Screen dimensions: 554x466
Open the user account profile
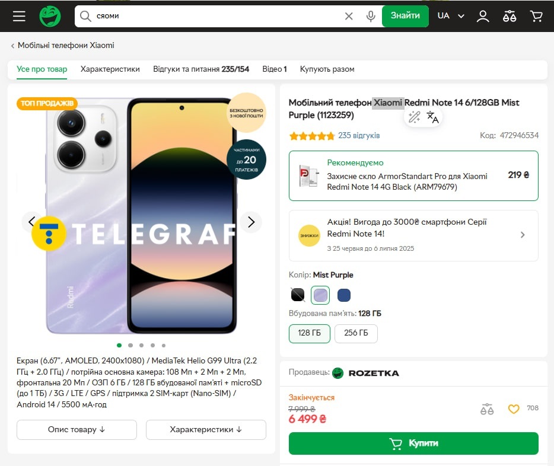click(483, 16)
